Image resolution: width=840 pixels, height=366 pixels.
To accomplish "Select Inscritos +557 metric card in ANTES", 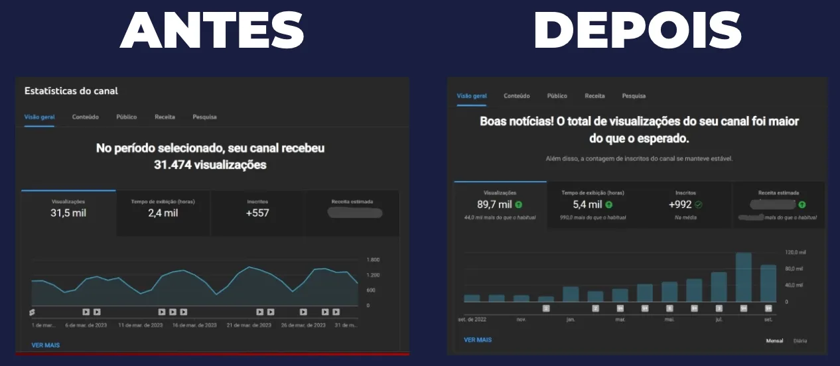I will [257, 213].
